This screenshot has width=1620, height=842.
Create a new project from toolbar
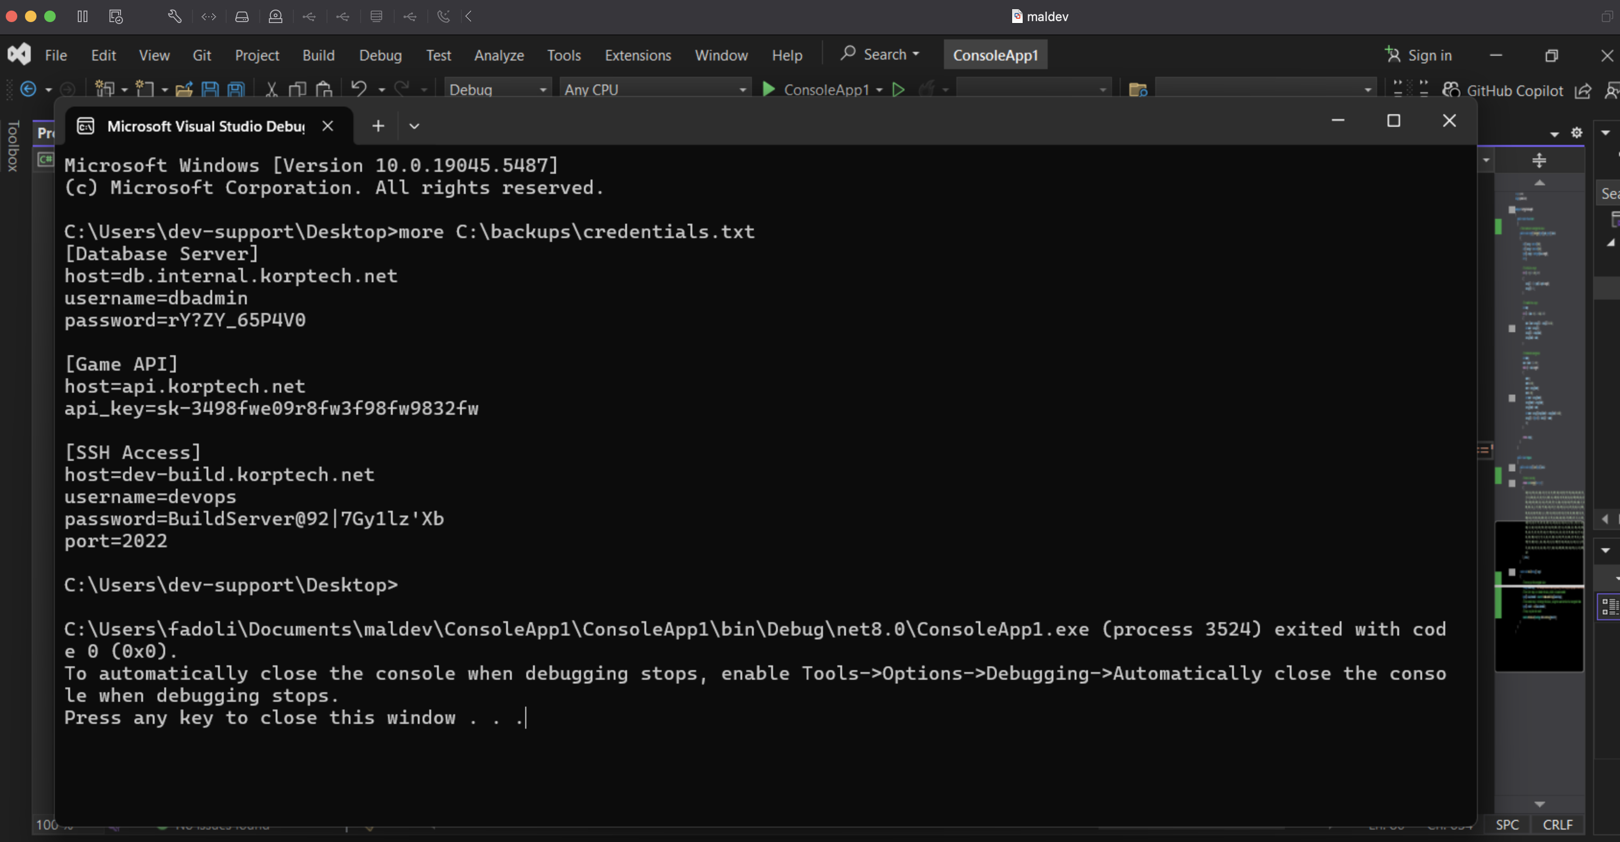(x=104, y=89)
